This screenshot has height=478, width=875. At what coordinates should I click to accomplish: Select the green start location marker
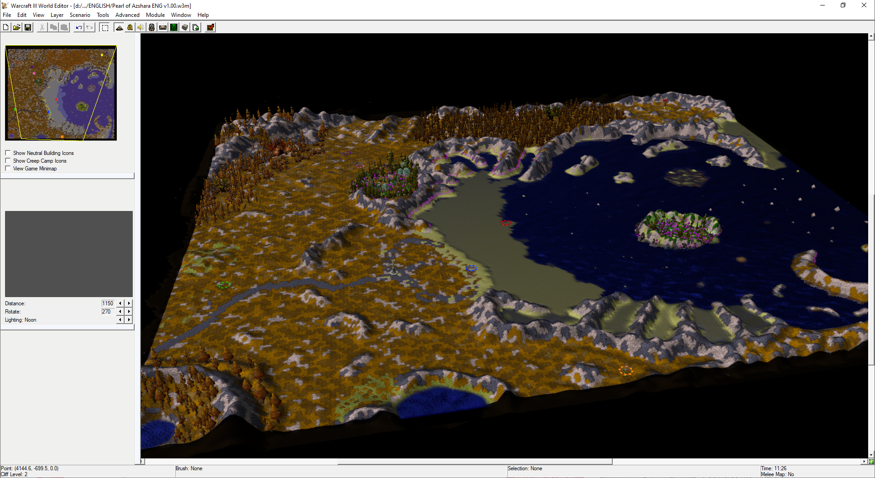[224, 285]
